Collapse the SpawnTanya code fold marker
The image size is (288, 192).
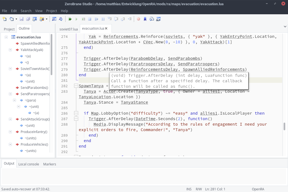(76, 86)
